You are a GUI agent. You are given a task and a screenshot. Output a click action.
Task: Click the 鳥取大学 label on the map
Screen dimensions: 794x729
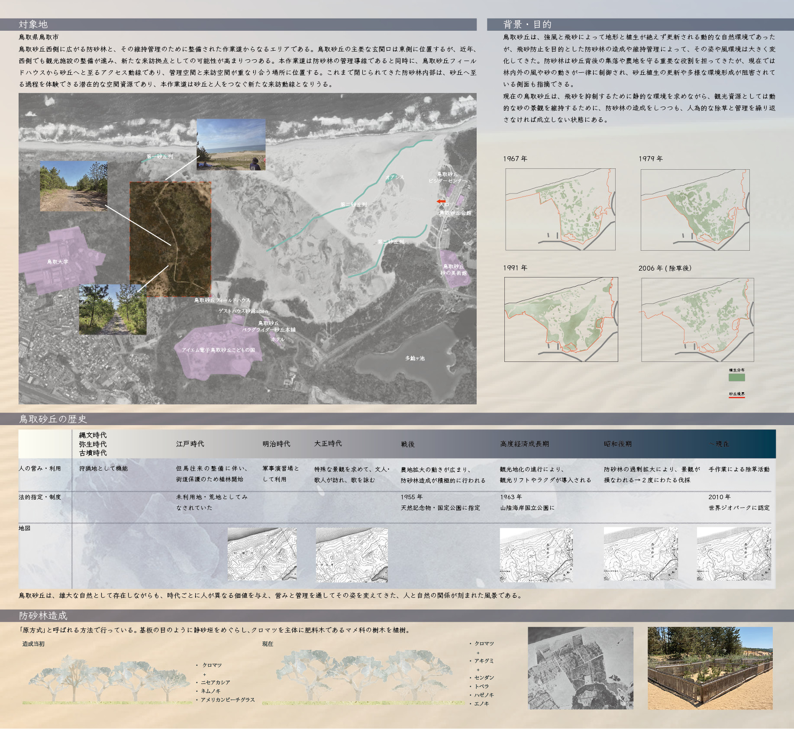click(58, 262)
